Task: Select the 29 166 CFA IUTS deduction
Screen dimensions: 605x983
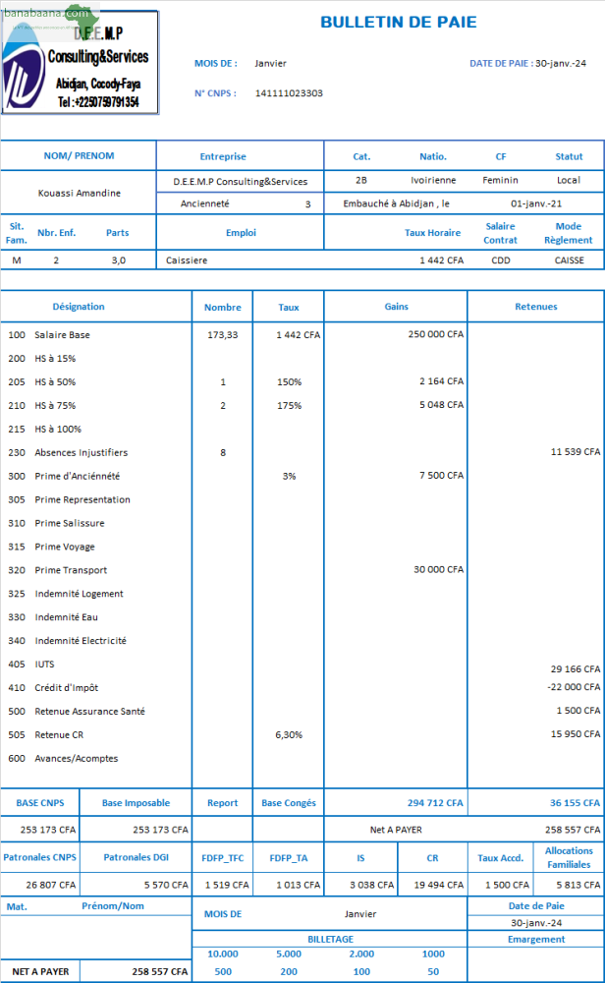Action: [x=575, y=668]
